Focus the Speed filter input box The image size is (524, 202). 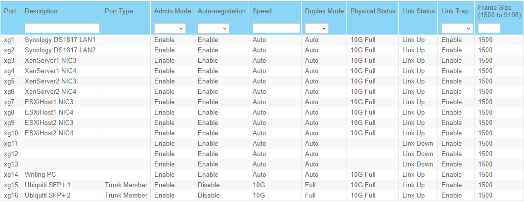tap(276, 29)
